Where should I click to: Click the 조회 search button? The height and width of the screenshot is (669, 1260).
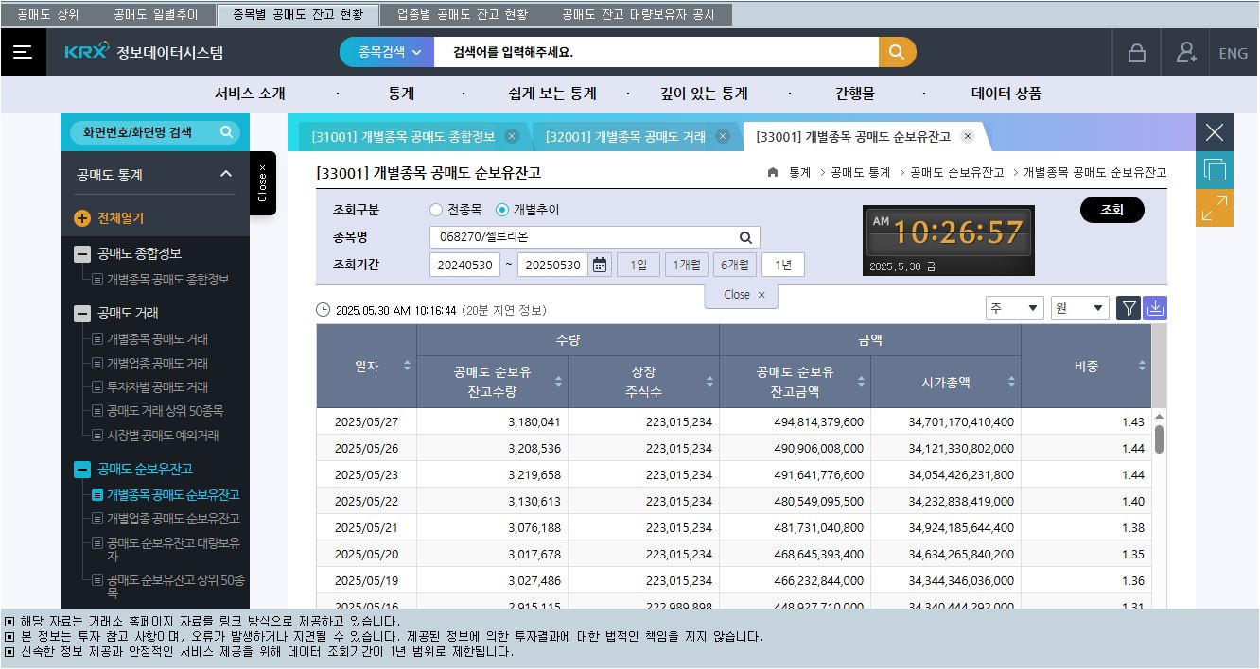[x=1111, y=210]
